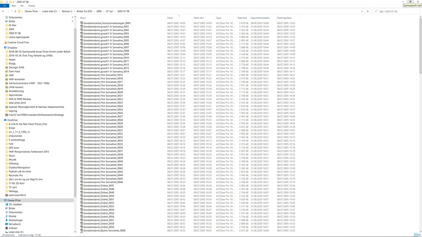Click the OneDrive cloud icon
This screenshot has height=237, width=422.
click(5, 120)
